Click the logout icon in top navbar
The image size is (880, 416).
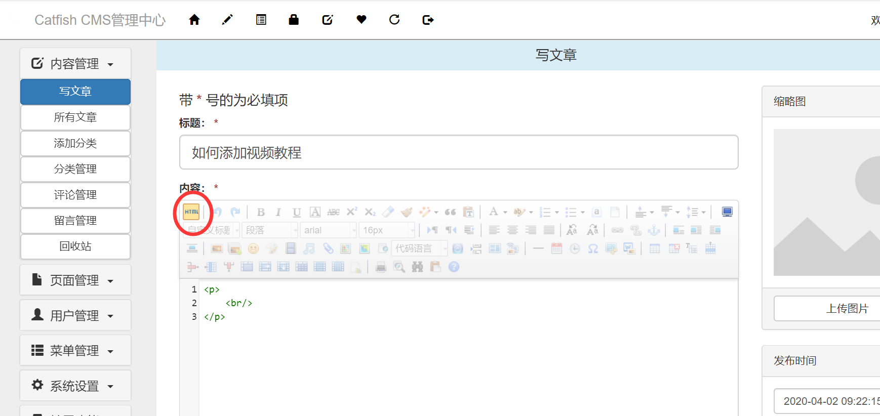pyautogui.click(x=428, y=20)
